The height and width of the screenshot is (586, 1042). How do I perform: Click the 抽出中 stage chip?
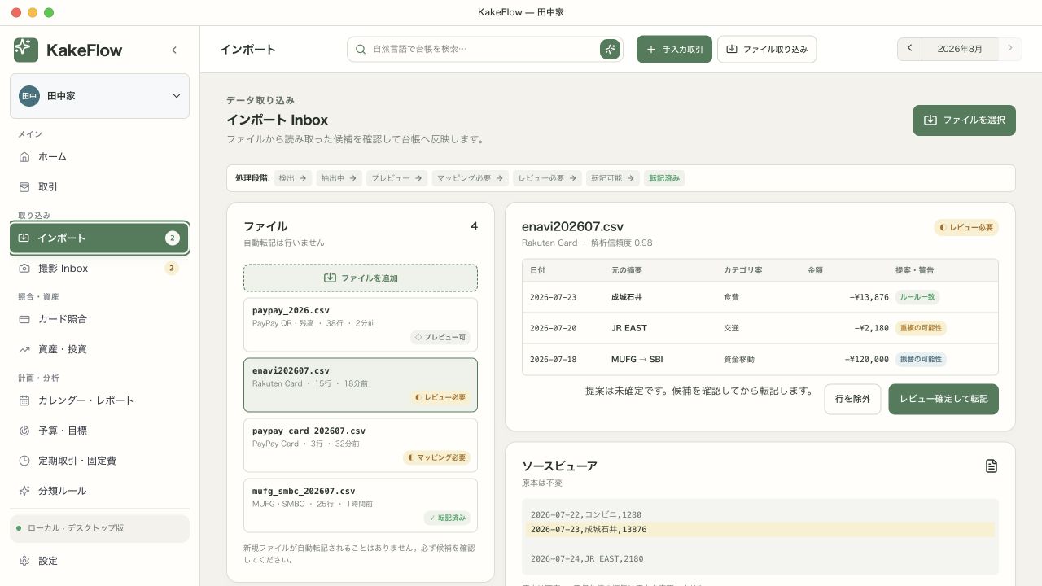(x=339, y=177)
